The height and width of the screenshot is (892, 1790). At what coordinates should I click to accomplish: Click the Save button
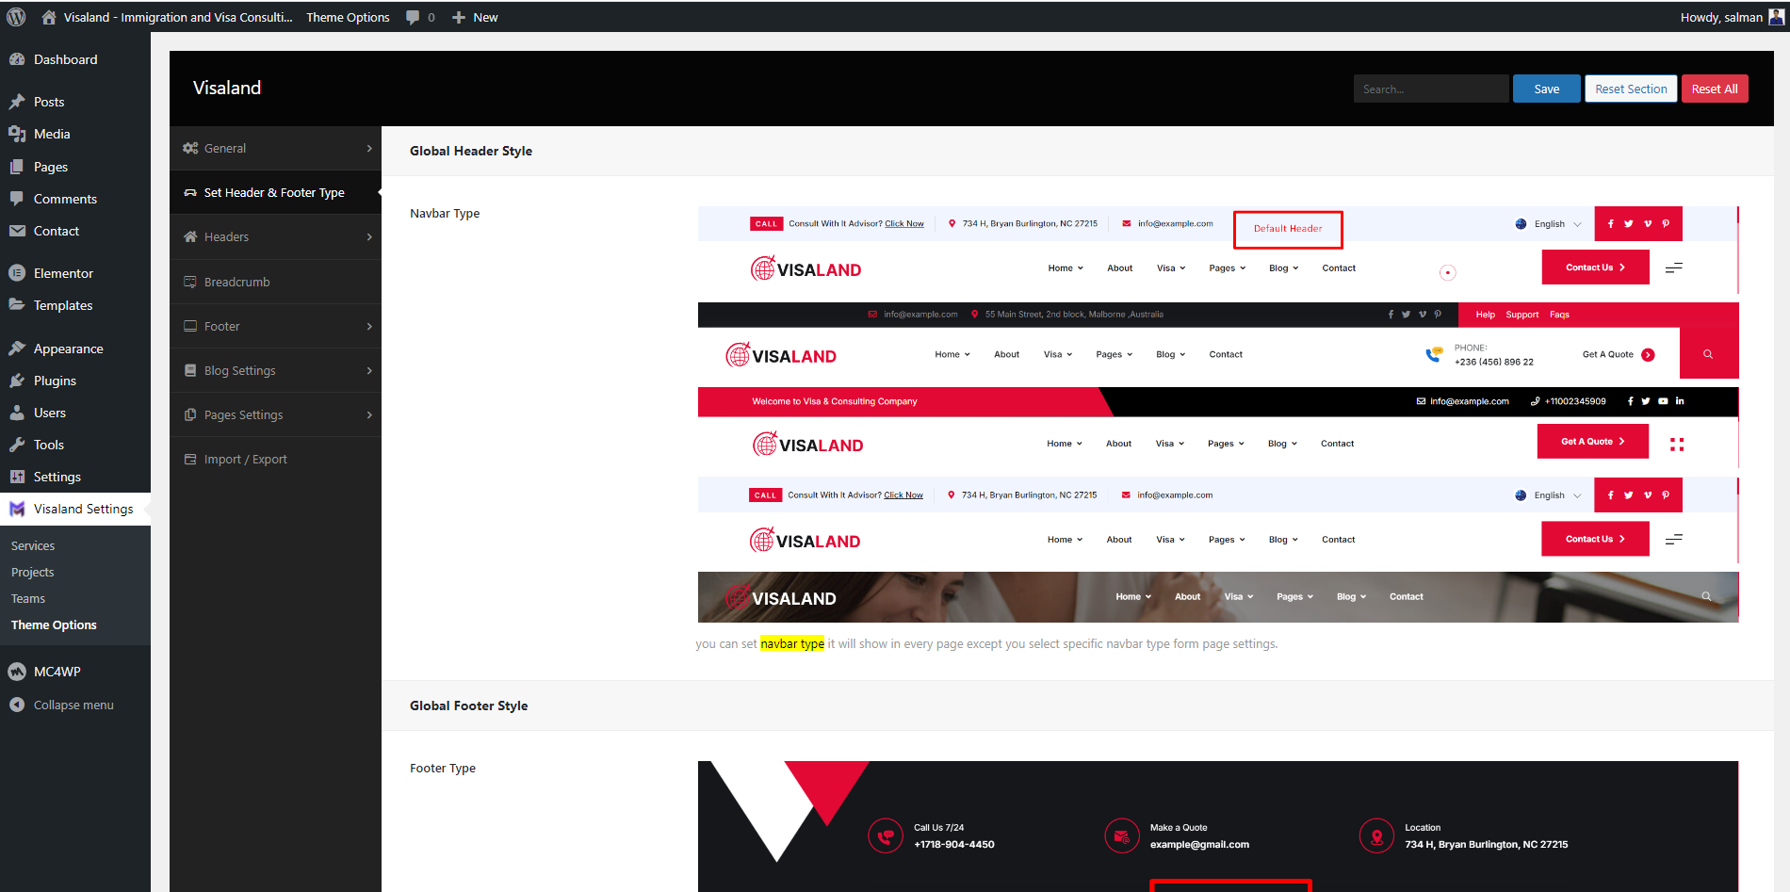pyautogui.click(x=1546, y=89)
